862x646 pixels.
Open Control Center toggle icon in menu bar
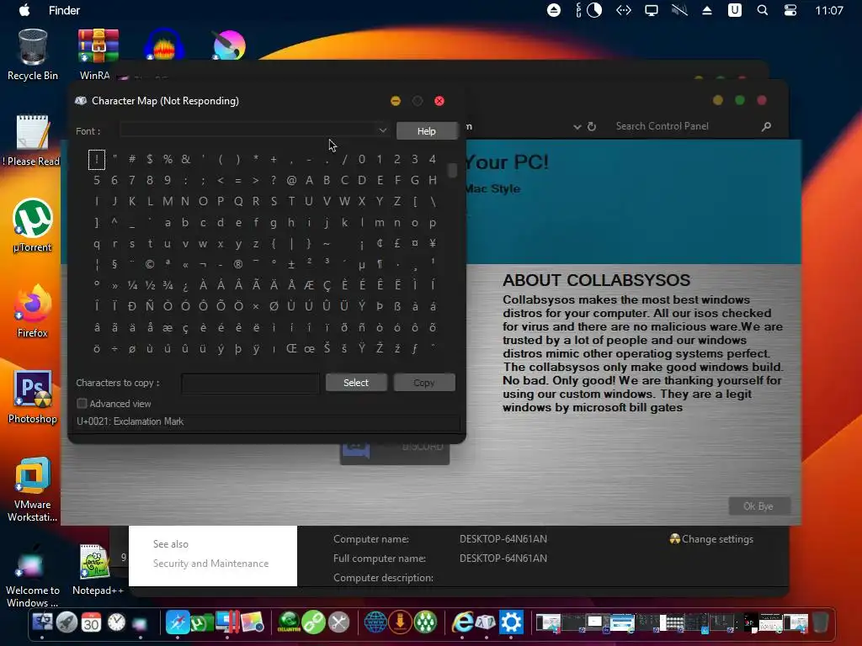pyautogui.click(x=790, y=10)
